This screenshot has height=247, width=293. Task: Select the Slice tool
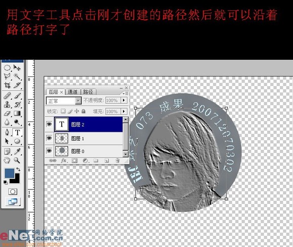17,86
